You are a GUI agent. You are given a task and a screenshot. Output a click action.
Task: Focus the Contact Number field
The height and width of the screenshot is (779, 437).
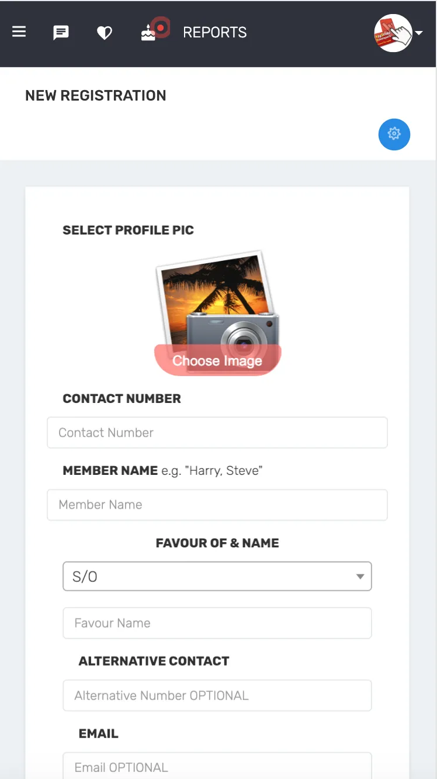click(217, 433)
